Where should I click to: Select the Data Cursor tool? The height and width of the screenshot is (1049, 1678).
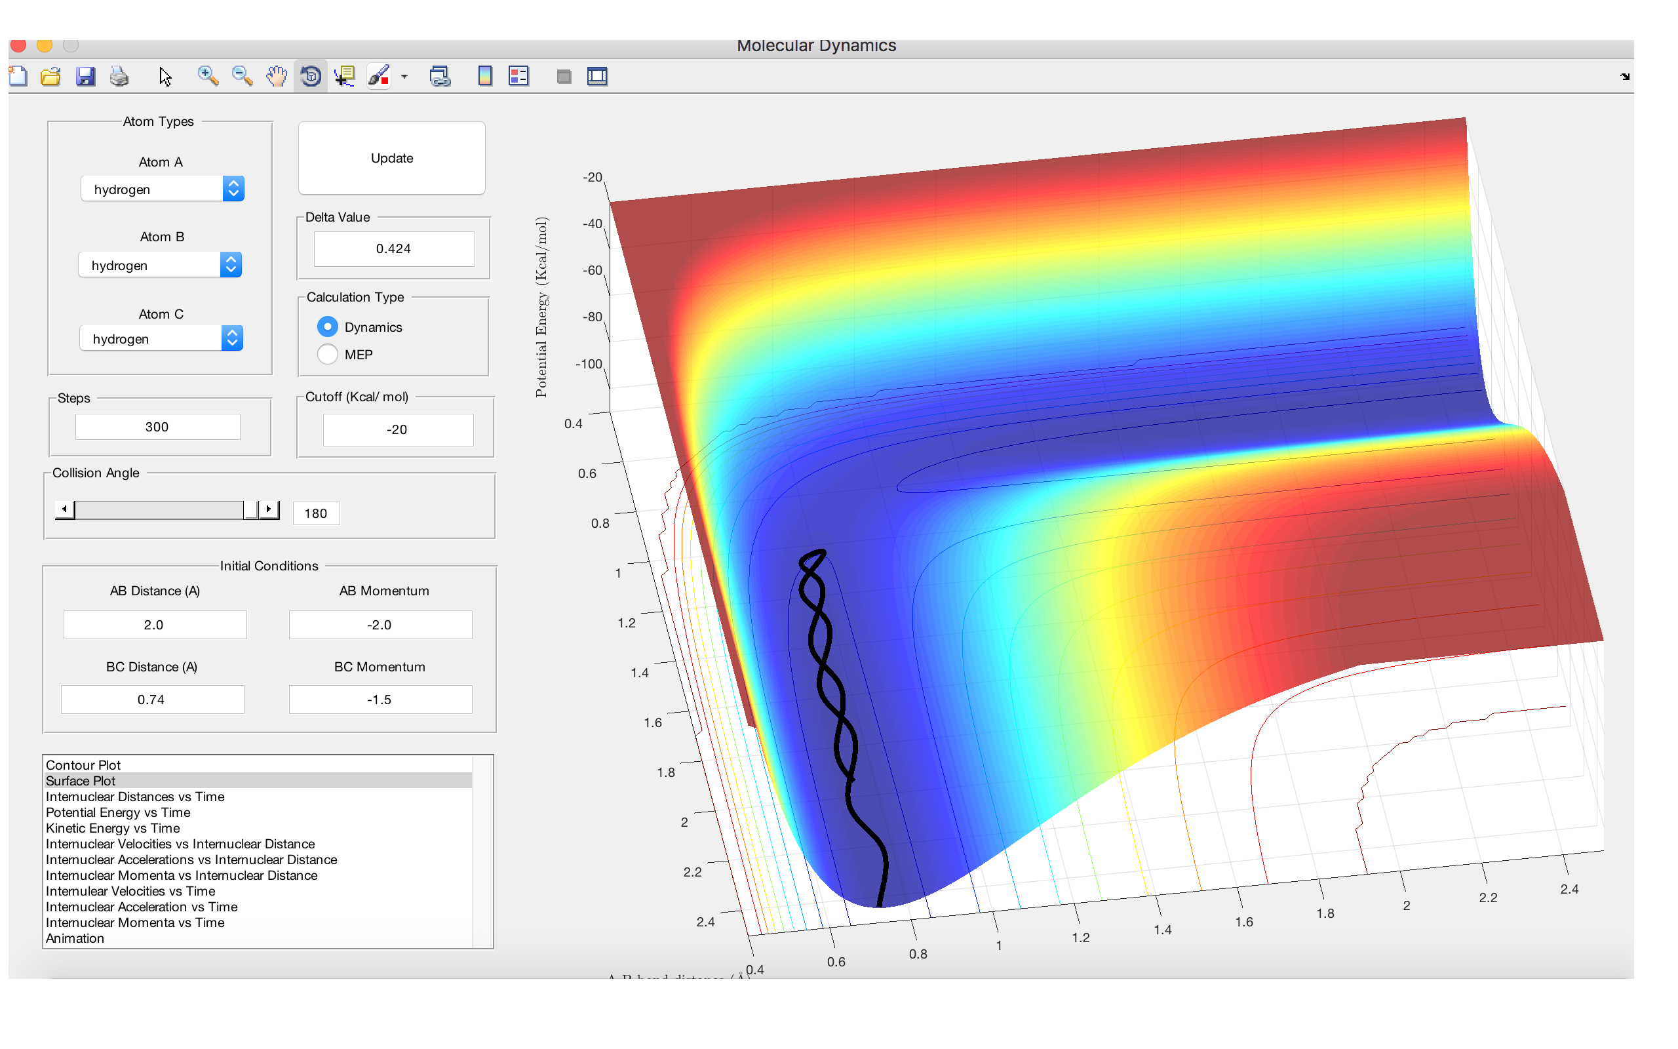click(345, 76)
